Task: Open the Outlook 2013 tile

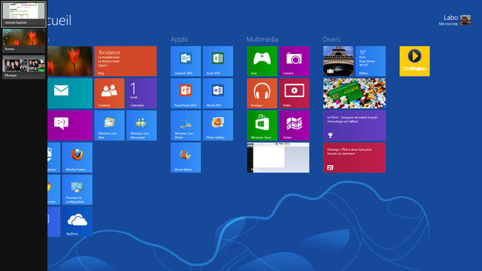Action: click(x=185, y=61)
